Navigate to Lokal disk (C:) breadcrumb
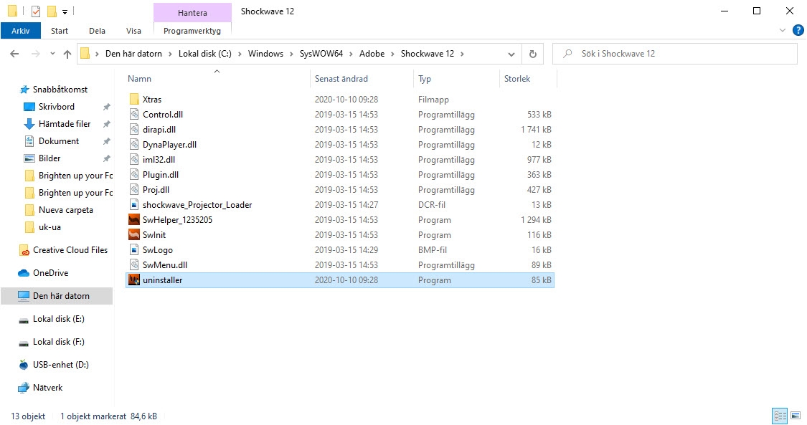Screen dimensions: 807x425 click(205, 54)
